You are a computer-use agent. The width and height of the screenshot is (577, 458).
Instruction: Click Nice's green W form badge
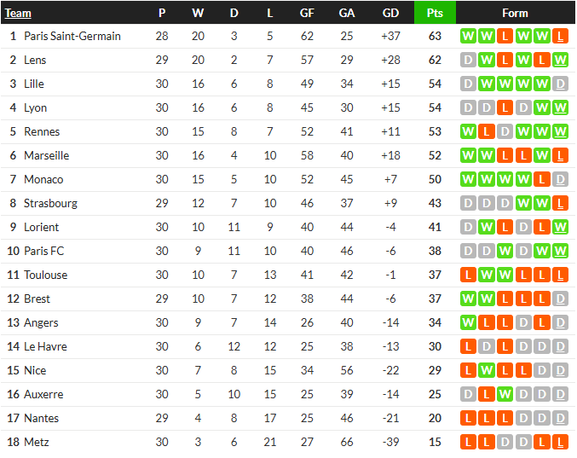487,370
